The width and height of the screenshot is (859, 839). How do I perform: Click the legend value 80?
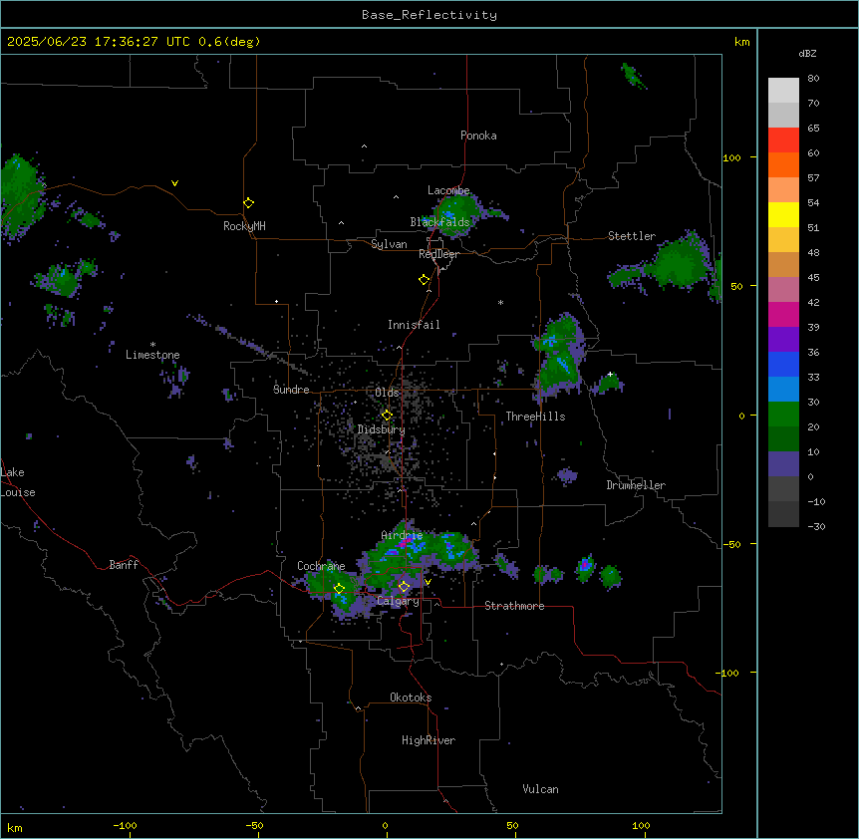click(813, 79)
